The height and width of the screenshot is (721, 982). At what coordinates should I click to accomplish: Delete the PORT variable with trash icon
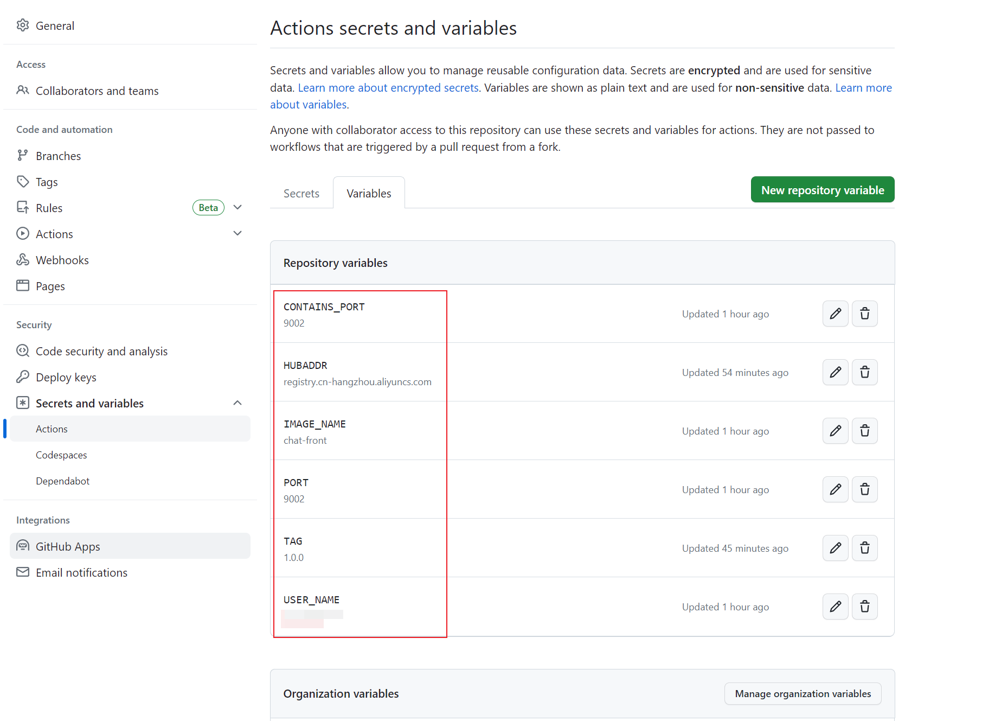pyautogui.click(x=864, y=489)
